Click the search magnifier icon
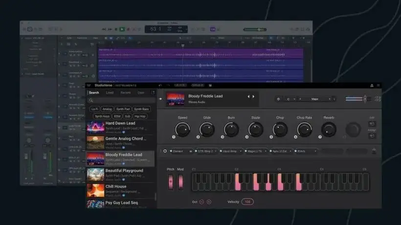This screenshot has width=401, height=225. [91, 100]
